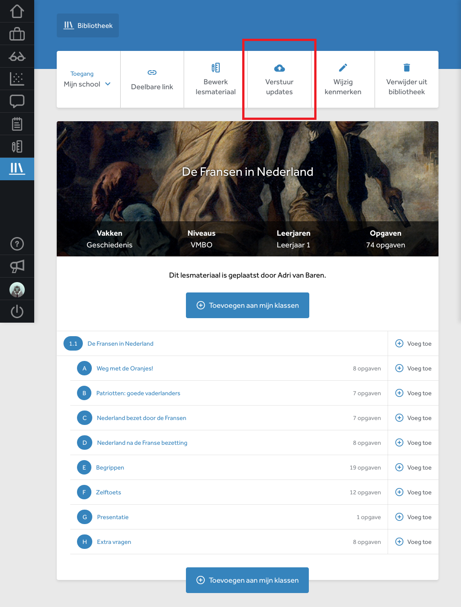Open the speech bubble icon in sidebar
The image size is (461, 607).
tap(17, 101)
